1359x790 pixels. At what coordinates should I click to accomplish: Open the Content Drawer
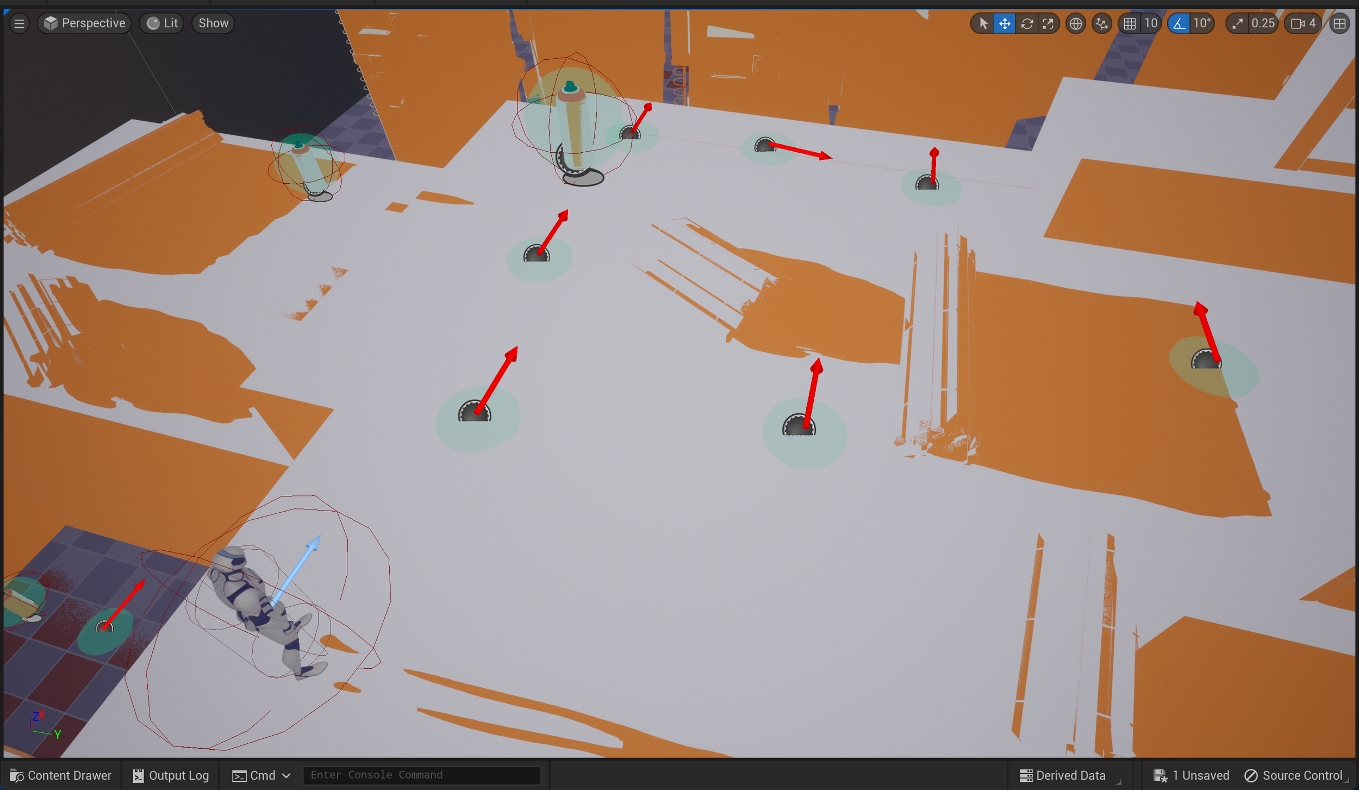60,775
